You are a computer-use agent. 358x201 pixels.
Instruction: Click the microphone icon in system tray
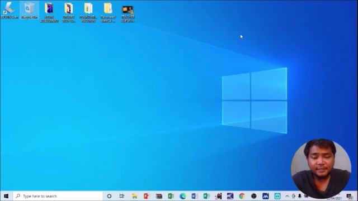[300, 196]
